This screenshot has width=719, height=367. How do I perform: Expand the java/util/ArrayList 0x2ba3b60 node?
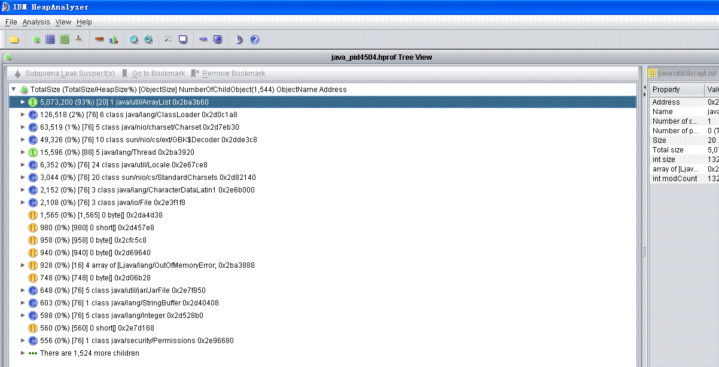tap(23, 102)
